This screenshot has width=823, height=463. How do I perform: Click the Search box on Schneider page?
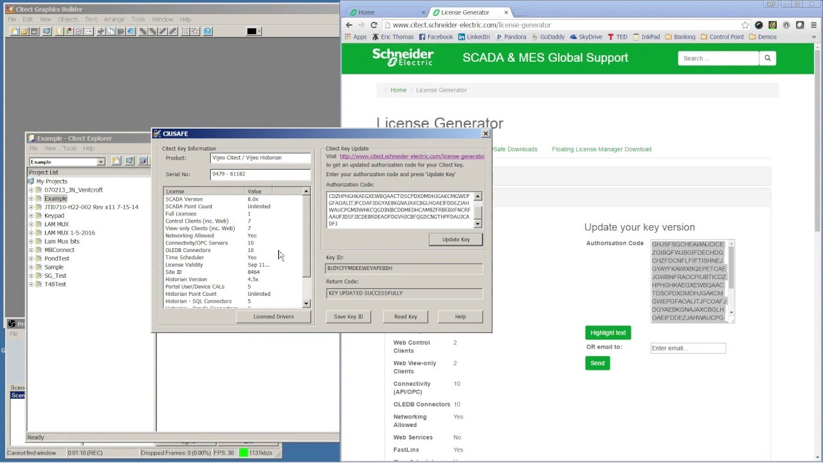(x=718, y=58)
